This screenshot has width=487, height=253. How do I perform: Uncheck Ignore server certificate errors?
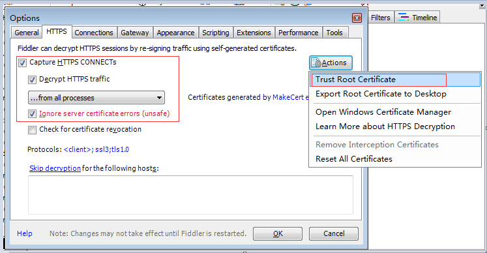[32, 113]
